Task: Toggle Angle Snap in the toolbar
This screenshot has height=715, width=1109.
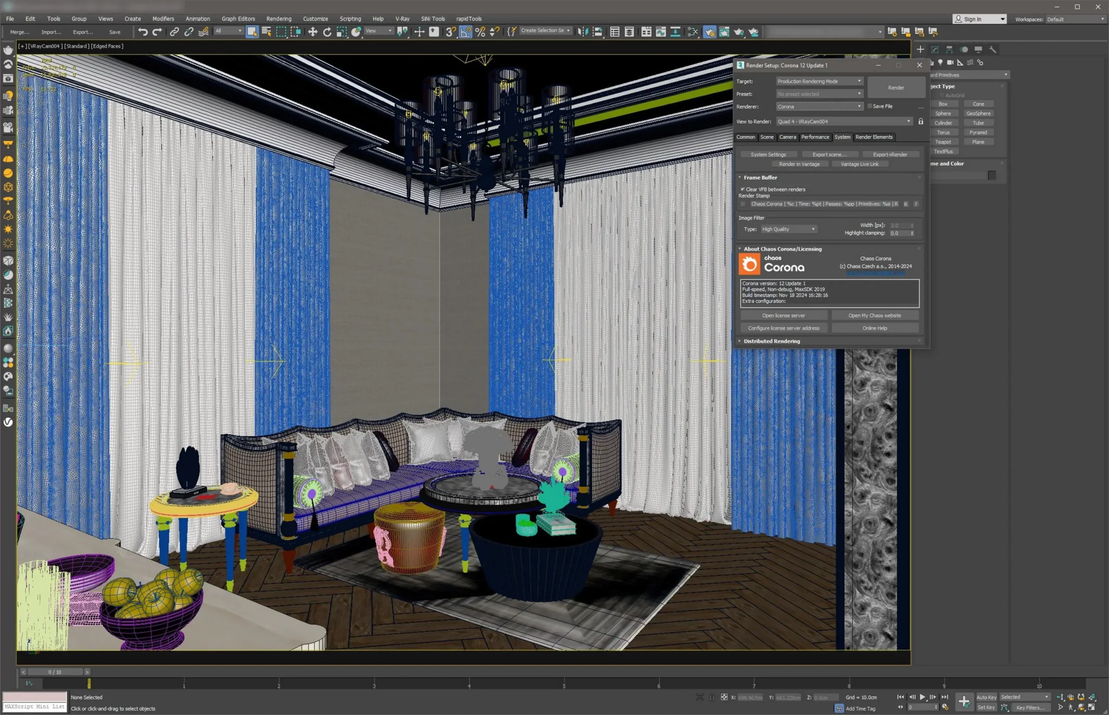Action: coord(465,32)
